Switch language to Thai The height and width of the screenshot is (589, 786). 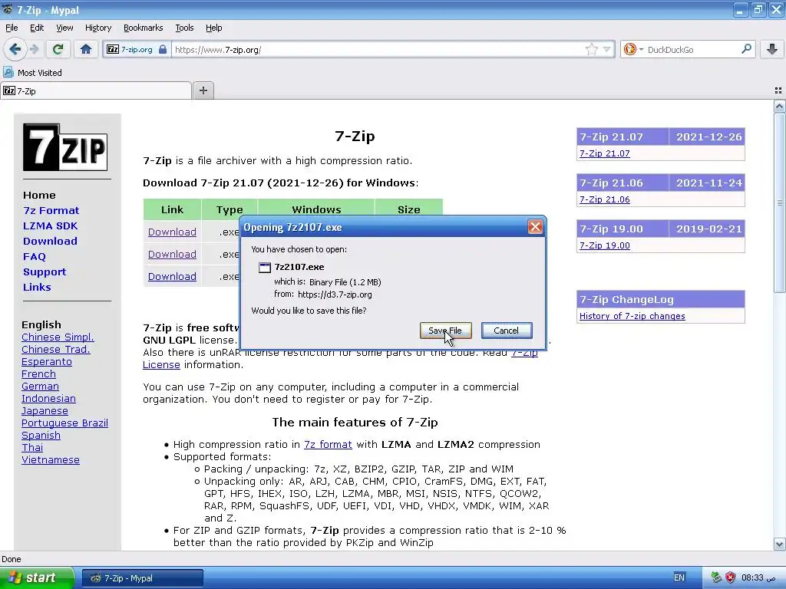pos(32,447)
